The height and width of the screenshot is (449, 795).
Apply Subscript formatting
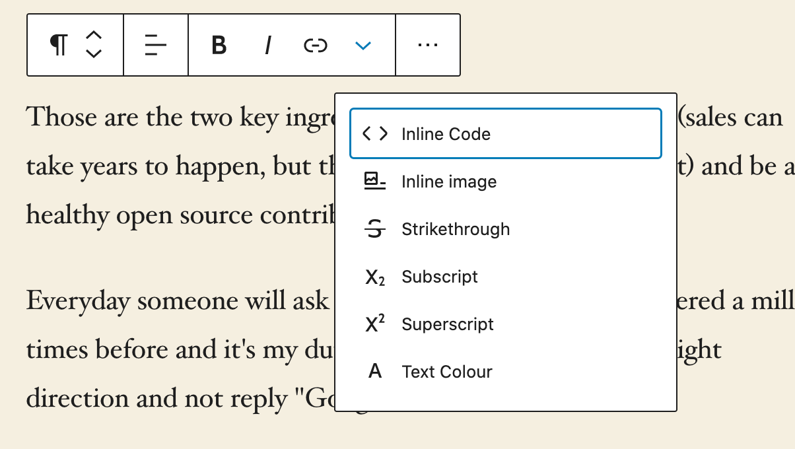(x=506, y=277)
